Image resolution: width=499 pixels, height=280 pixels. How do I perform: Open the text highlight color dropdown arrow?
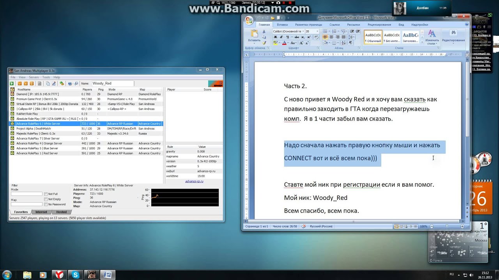pos(280,43)
